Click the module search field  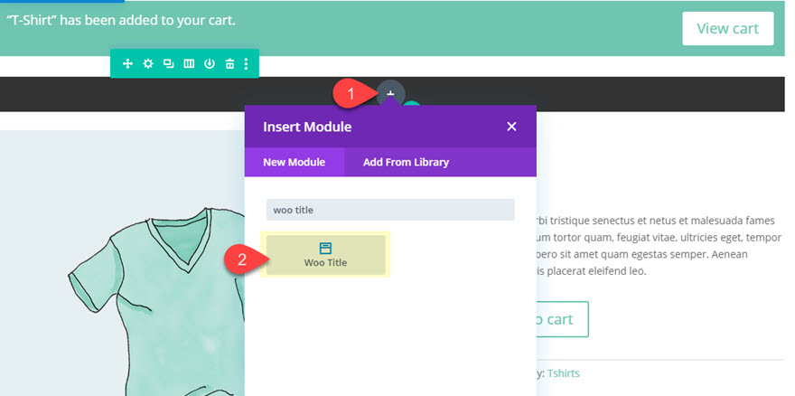click(x=390, y=210)
